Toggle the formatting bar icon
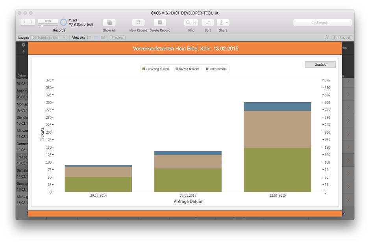 pyautogui.click(x=327, y=37)
